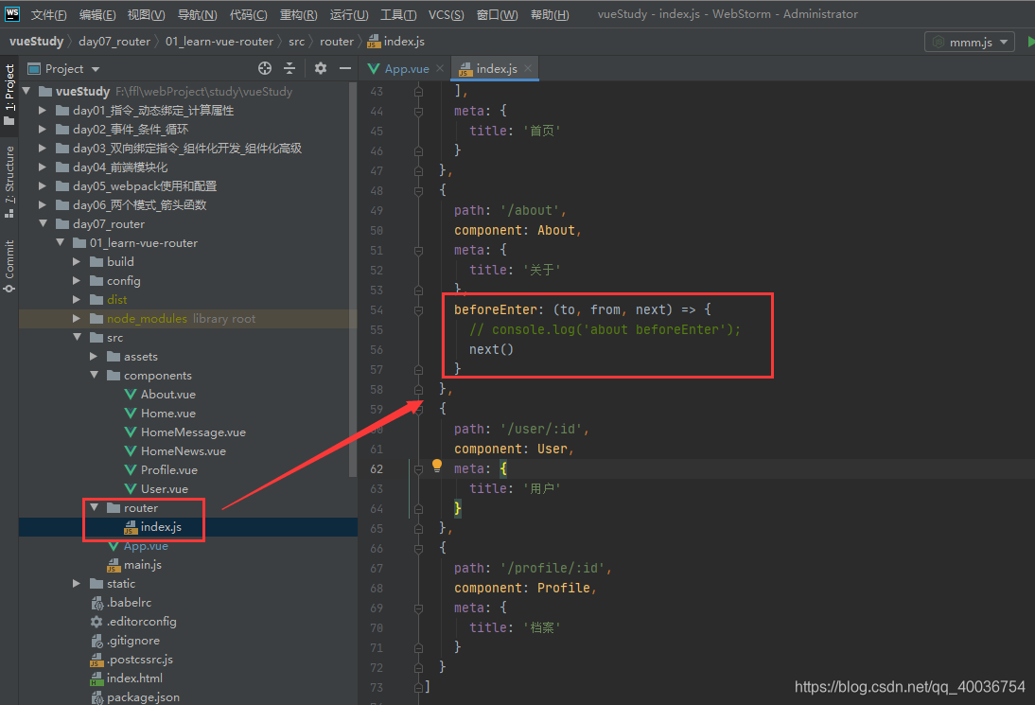Click the router breadcrumb in navigation bar
Image resolution: width=1035 pixels, height=705 pixels.
tap(336, 42)
